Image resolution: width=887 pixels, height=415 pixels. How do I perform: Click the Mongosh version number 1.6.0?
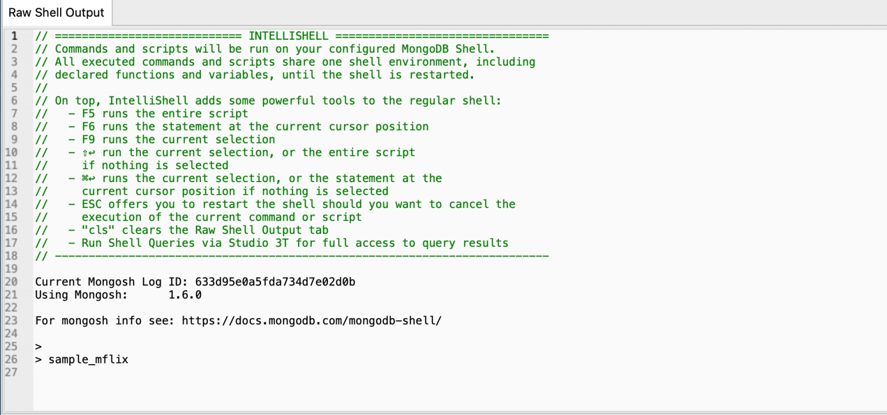click(x=185, y=295)
